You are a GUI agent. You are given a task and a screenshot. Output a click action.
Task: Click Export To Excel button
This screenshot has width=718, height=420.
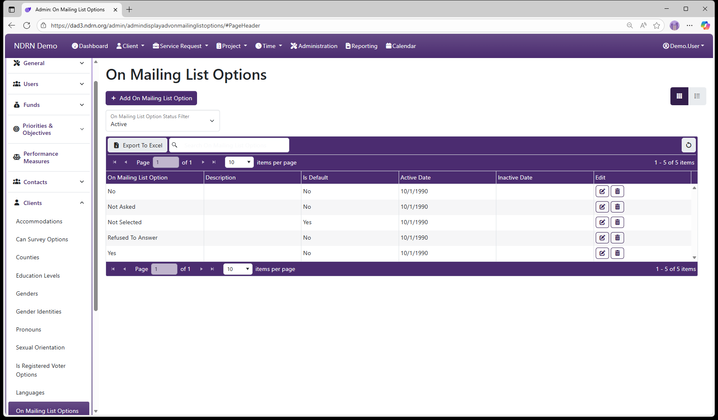click(x=138, y=145)
